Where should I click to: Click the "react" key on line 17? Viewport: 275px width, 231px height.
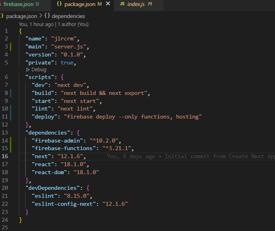pyautogui.click(x=43, y=165)
